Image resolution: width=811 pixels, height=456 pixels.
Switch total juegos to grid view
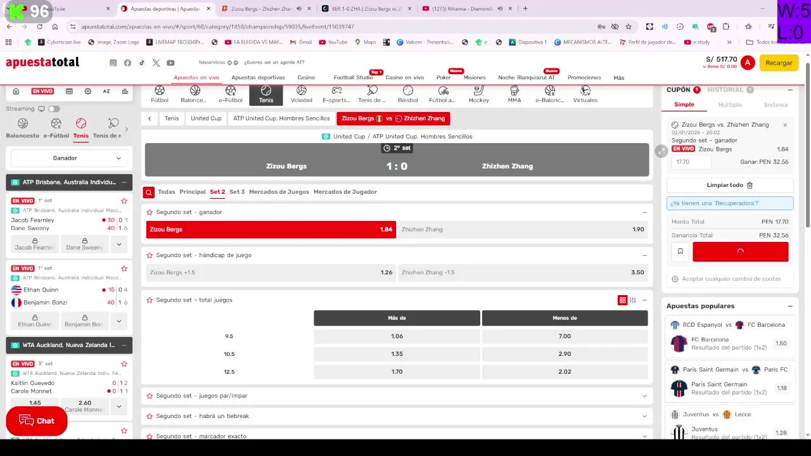click(x=622, y=300)
